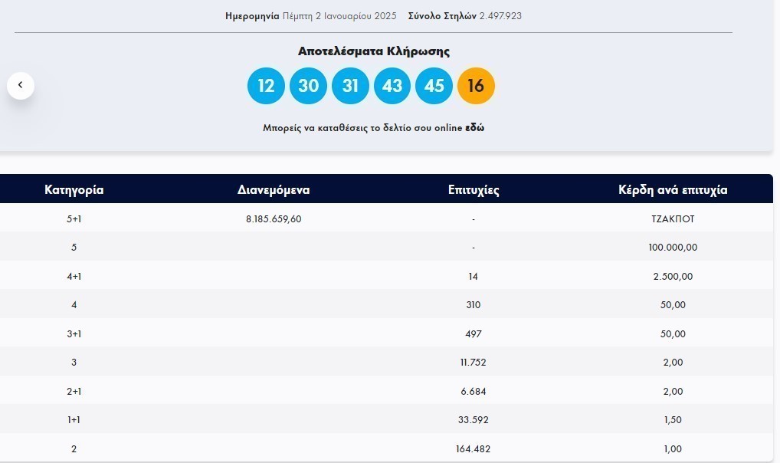Click the orange joker ball 16

point(476,86)
